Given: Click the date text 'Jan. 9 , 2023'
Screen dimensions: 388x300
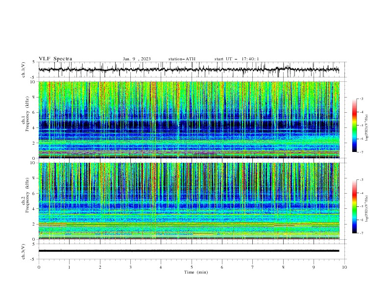Looking at the screenshot, I should (137, 59).
